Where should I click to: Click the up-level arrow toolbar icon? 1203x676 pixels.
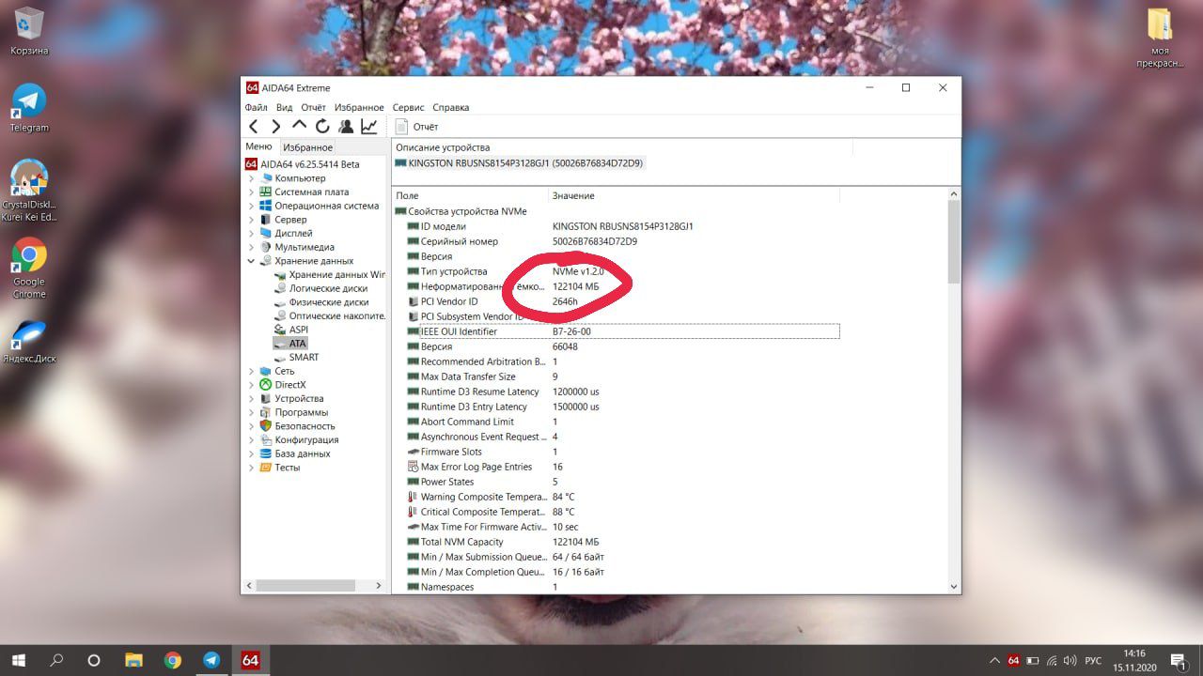tap(299, 125)
